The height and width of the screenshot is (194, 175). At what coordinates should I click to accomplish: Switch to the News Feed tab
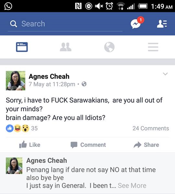[22, 47]
